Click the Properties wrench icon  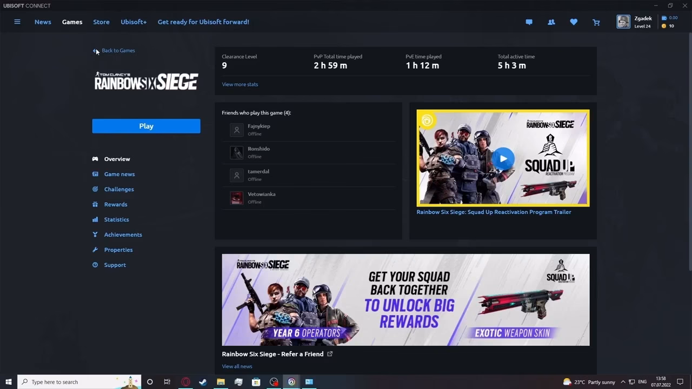[95, 250]
